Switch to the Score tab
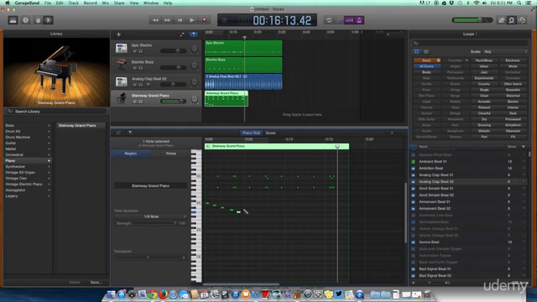The height and width of the screenshot is (302, 537). (270, 133)
